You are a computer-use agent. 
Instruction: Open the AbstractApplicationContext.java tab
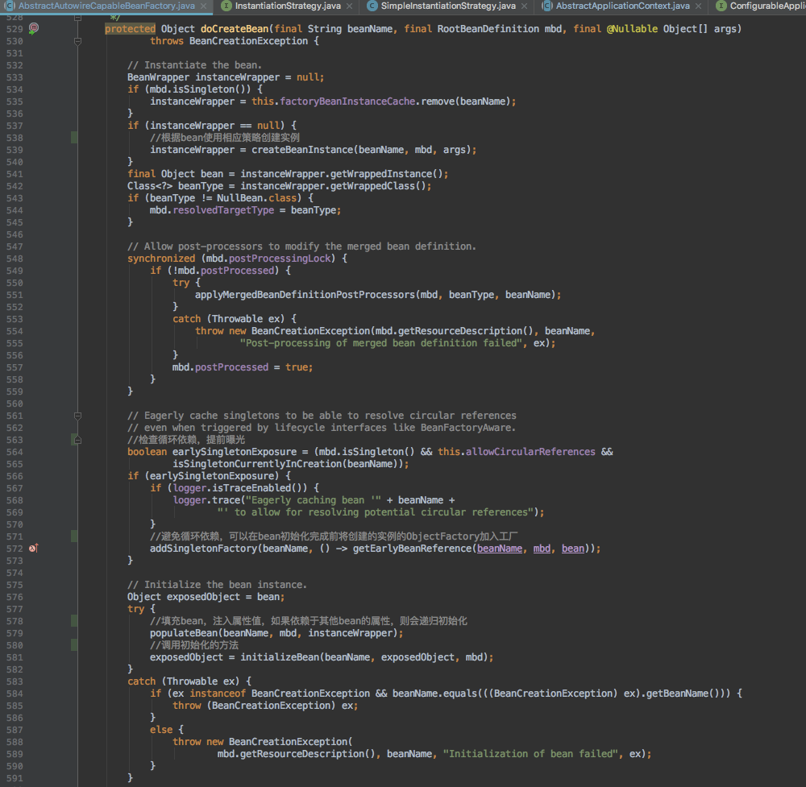[622, 6]
